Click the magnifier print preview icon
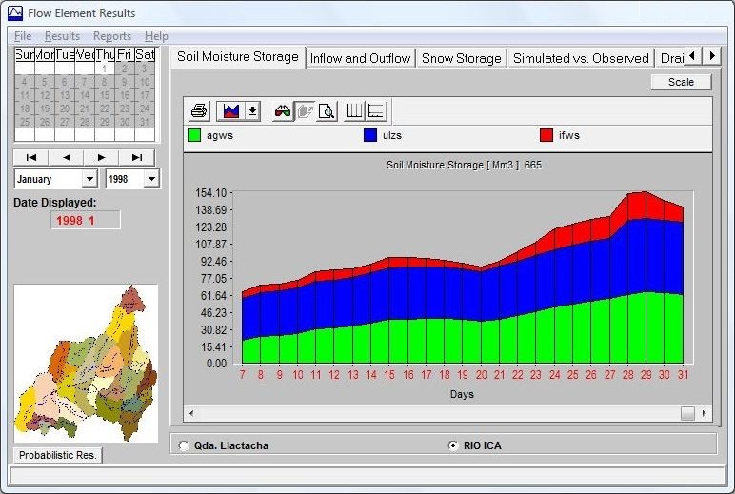 click(x=327, y=111)
